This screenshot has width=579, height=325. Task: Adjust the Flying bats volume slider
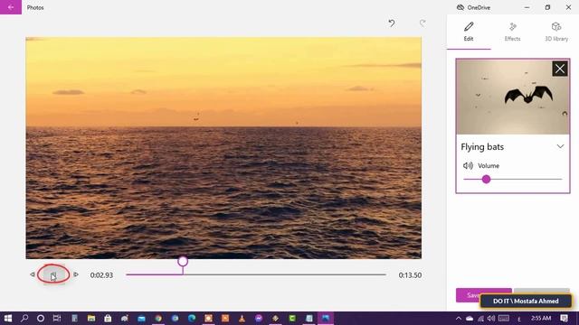513,179
